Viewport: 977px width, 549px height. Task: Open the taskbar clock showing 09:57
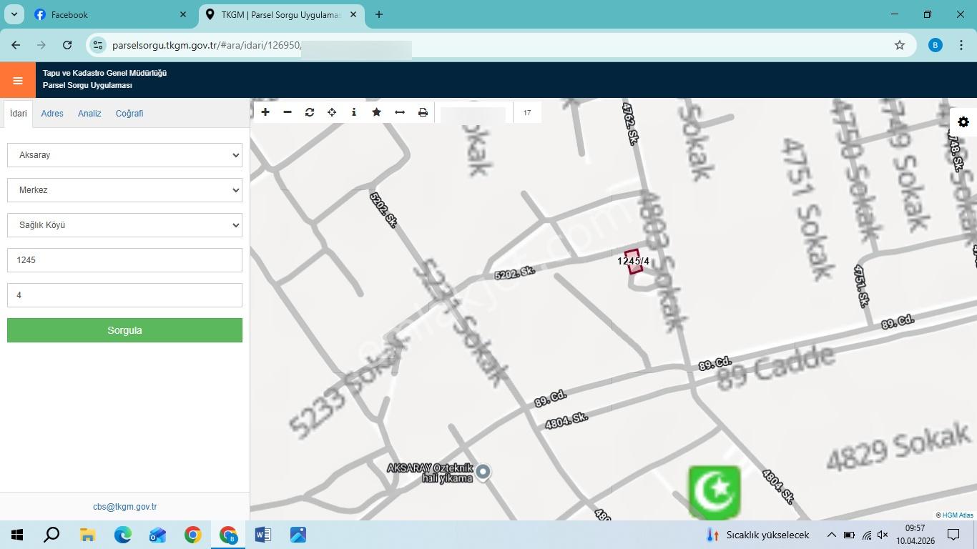tap(915, 535)
